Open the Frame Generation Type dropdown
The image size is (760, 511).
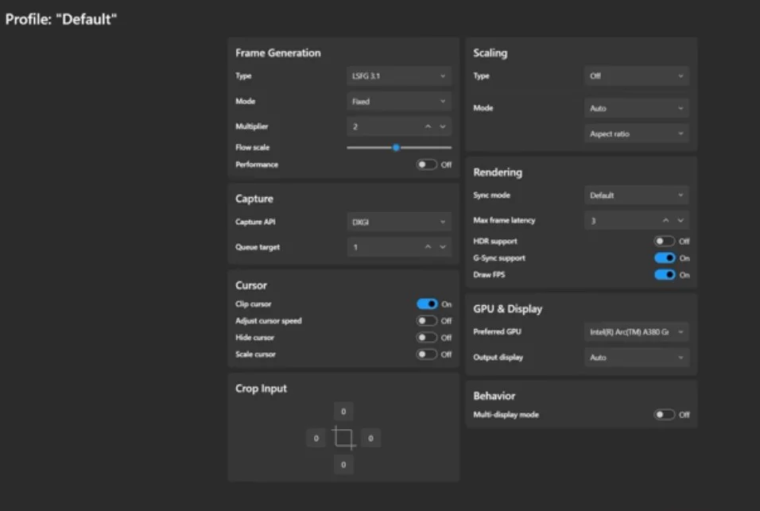[x=399, y=76]
